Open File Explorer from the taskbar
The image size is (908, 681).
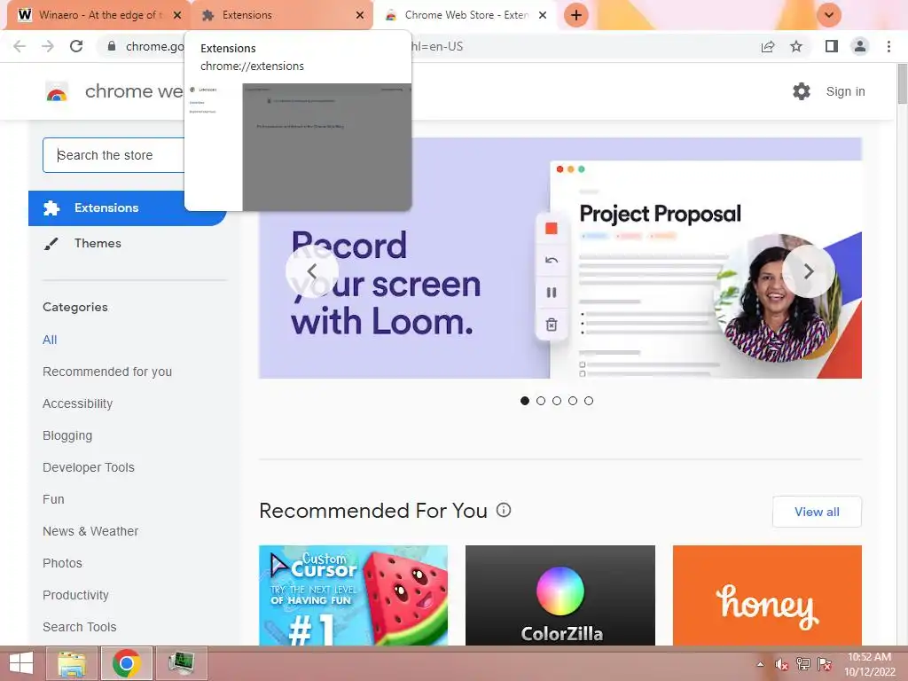pos(72,663)
